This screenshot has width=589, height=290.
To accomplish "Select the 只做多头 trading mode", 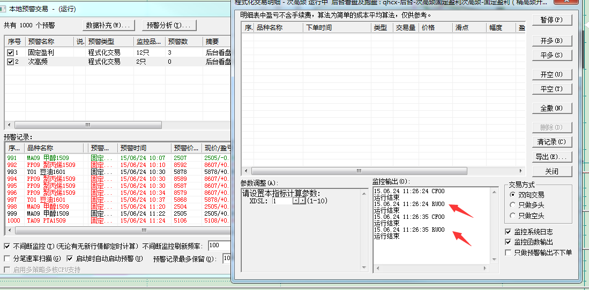I will pos(514,205).
